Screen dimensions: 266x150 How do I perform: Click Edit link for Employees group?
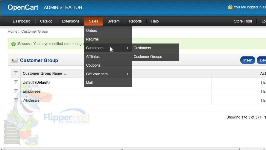click(264, 91)
